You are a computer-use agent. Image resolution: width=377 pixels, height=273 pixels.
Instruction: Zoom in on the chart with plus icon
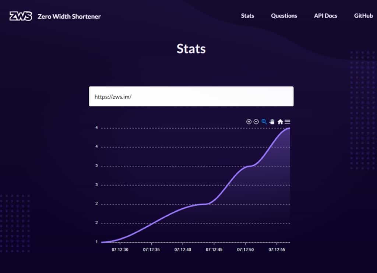coord(249,122)
